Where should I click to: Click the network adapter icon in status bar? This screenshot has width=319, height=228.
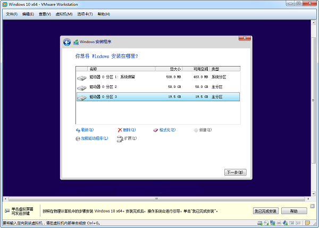coord(273,223)
